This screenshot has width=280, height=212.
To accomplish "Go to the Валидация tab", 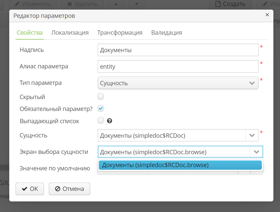I will pyautogui.click(x=166, y=33).
